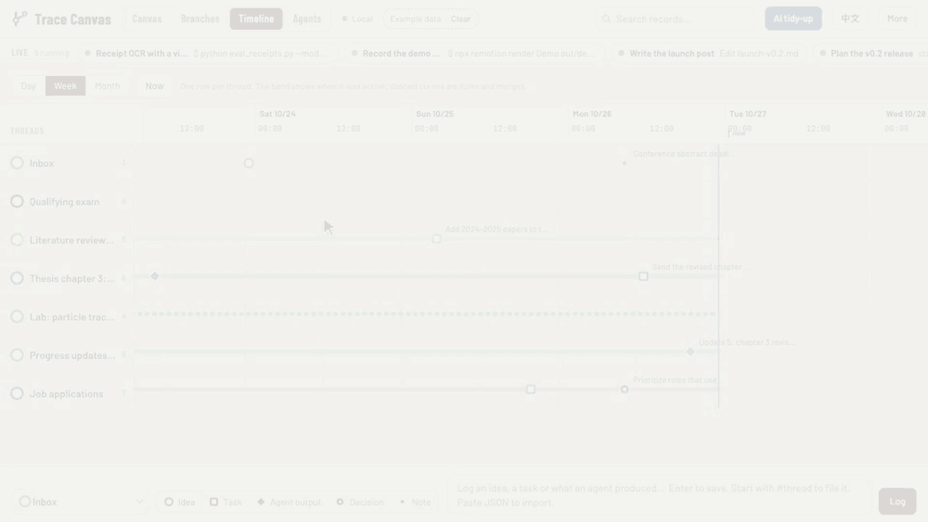Click the diamond marker in Progress updates row
This screenshot has height=522, width=928.
coord(690,351)
